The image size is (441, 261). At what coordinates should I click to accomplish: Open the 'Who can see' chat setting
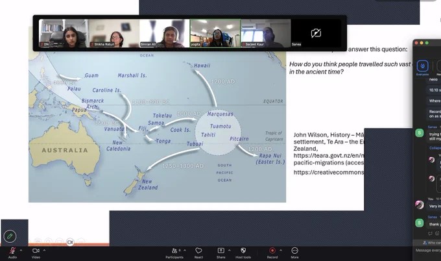click(x=433, y=242)
